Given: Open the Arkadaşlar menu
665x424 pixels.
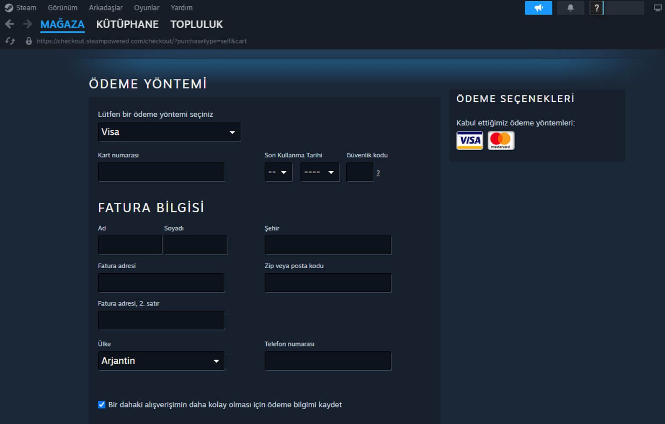Looking at the screenshot, I should pyautogui.click(x=106, y=8).
